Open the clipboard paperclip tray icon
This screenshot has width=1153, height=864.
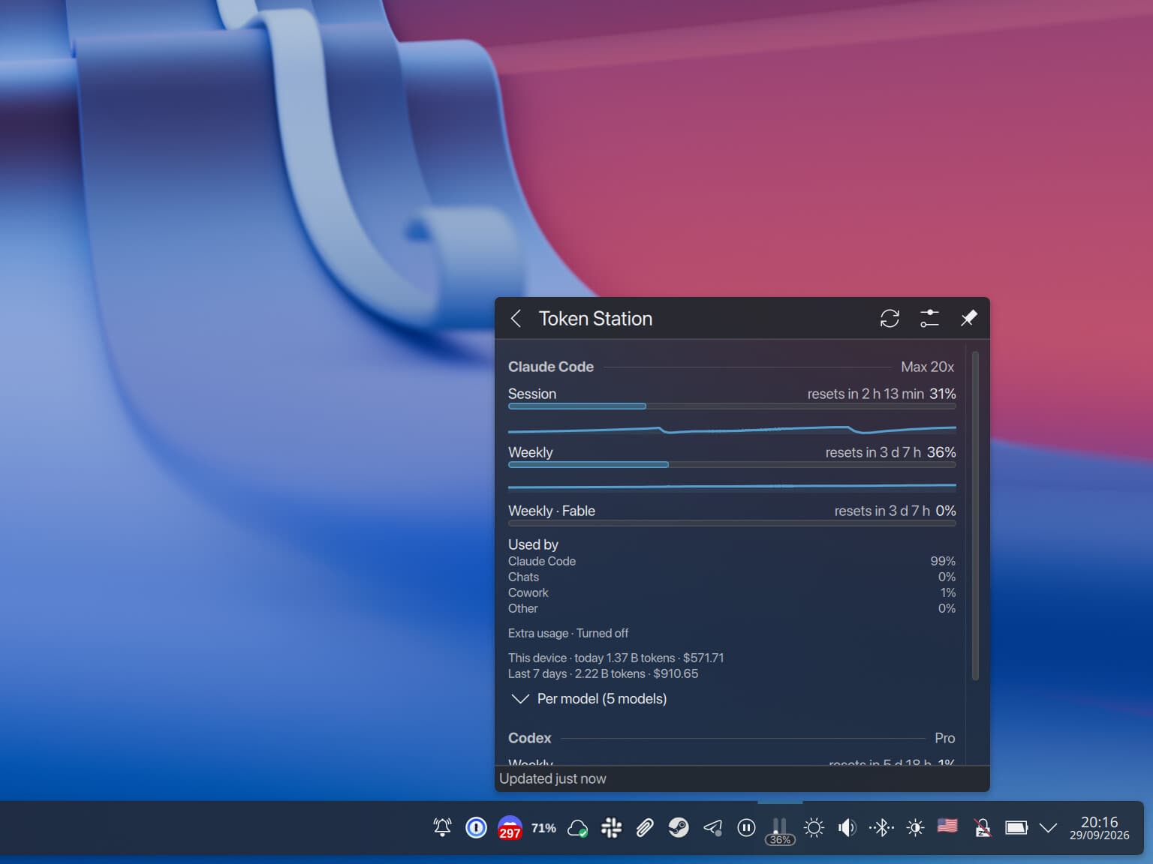pos(645,827)
